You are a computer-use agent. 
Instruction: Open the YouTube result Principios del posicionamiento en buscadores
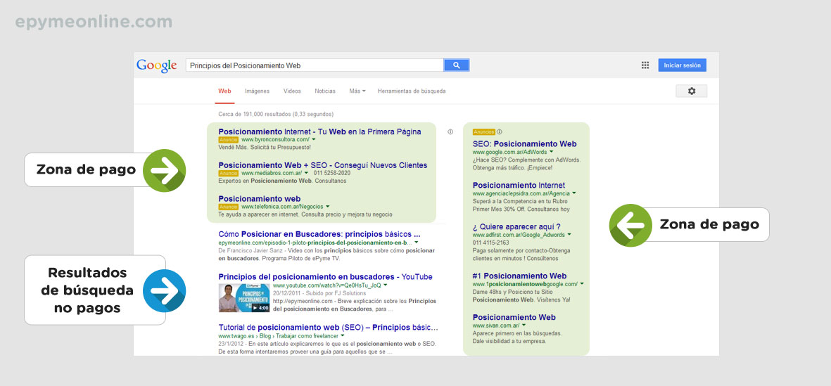tap(325, 276)
